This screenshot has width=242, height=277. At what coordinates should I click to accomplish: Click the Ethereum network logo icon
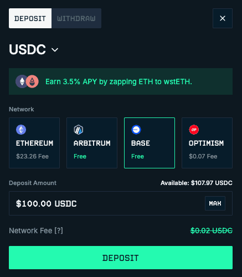click(21, 130)
